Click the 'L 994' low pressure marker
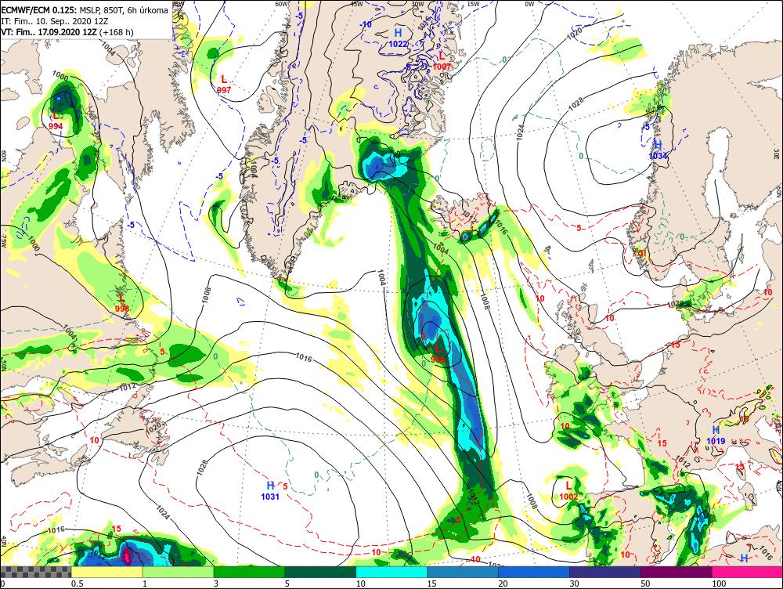 [56, 121]
